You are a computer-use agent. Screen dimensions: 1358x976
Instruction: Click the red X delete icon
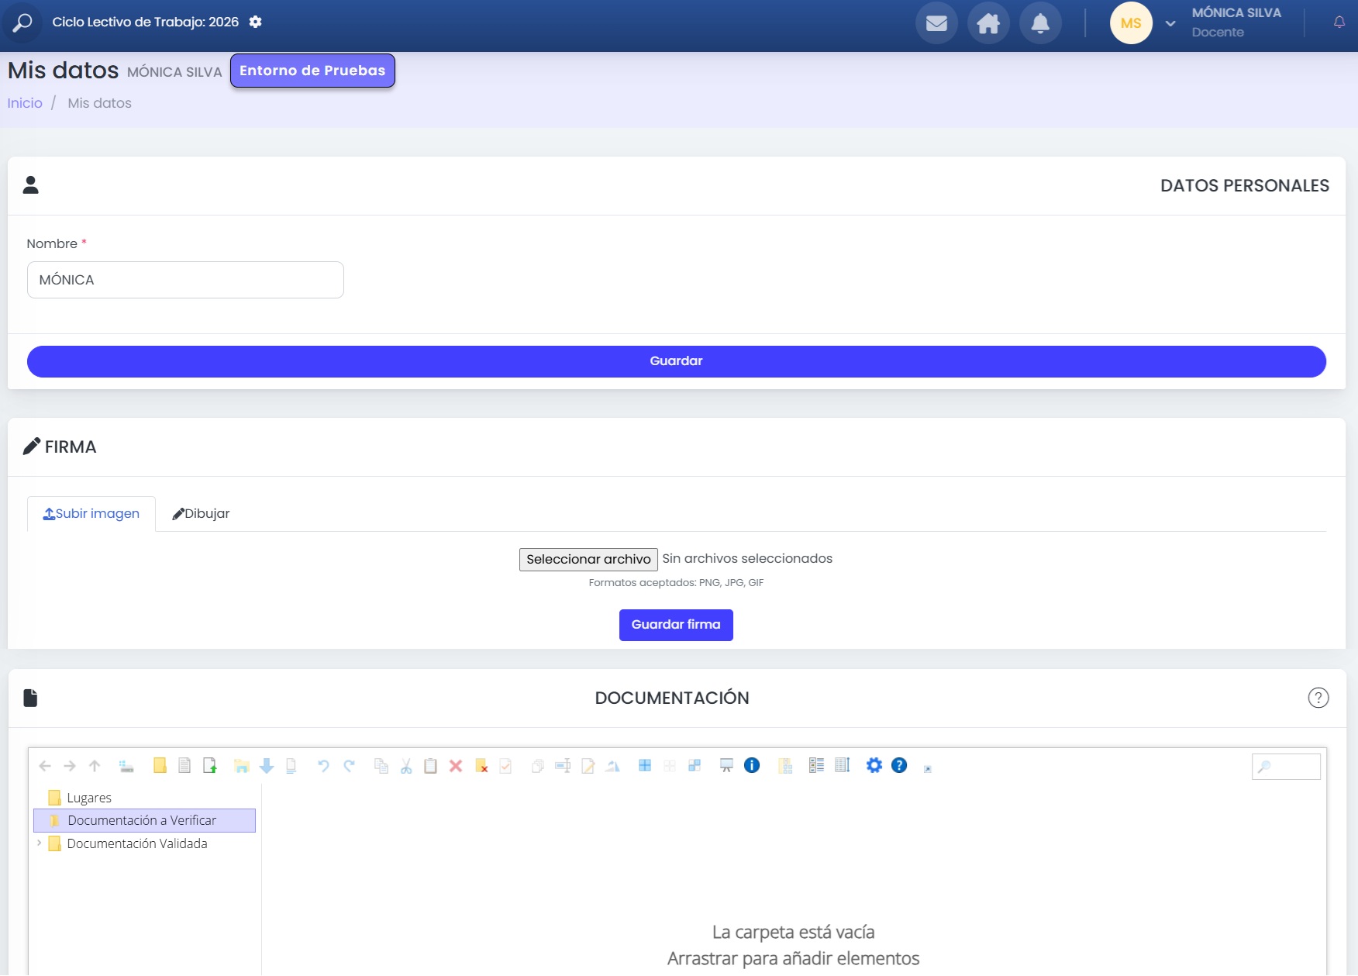point(456,766)
